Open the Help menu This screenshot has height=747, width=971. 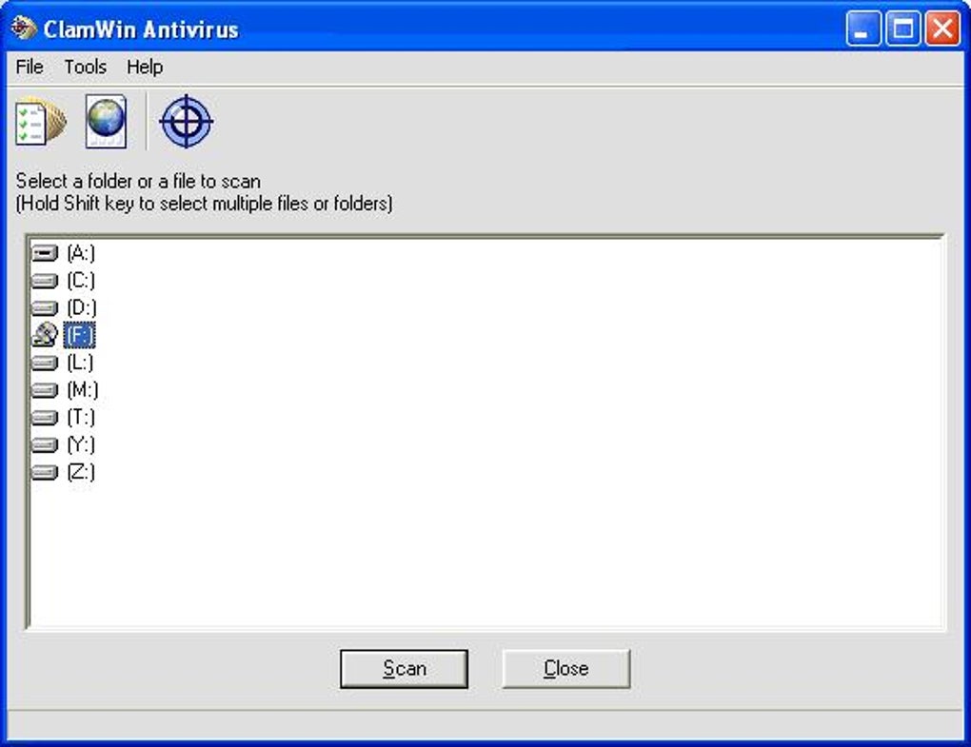pyautogui.click(x=145, y=67)
